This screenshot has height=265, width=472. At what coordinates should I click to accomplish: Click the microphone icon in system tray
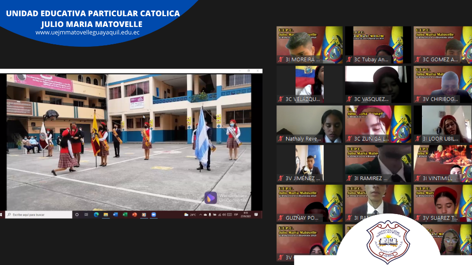pyautogui.click(x=210, y=215)
